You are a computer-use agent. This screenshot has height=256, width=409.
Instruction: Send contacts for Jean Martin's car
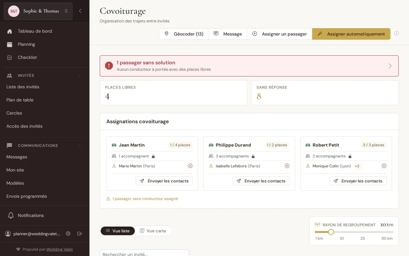(164, 181)
